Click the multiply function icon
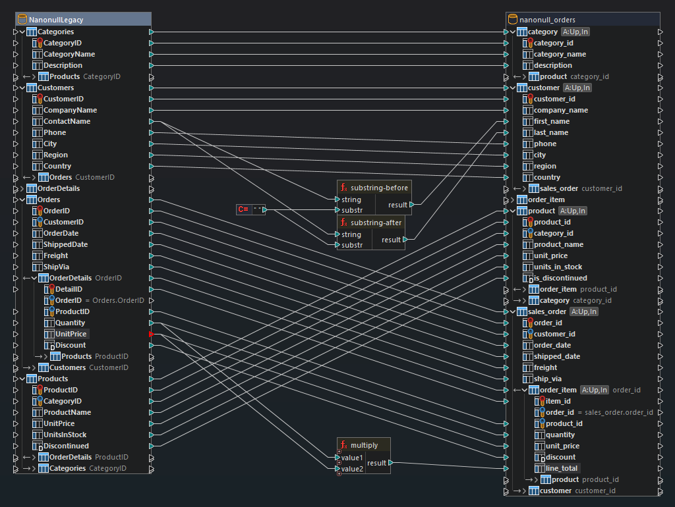The width and height of the screenshot is (675, 507). [343, 445]
